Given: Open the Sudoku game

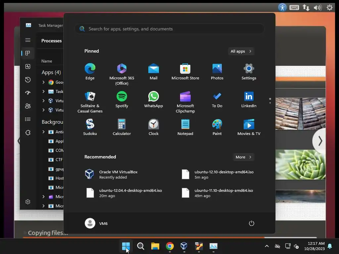Looking at the screenshot, I should click(90, 127).
